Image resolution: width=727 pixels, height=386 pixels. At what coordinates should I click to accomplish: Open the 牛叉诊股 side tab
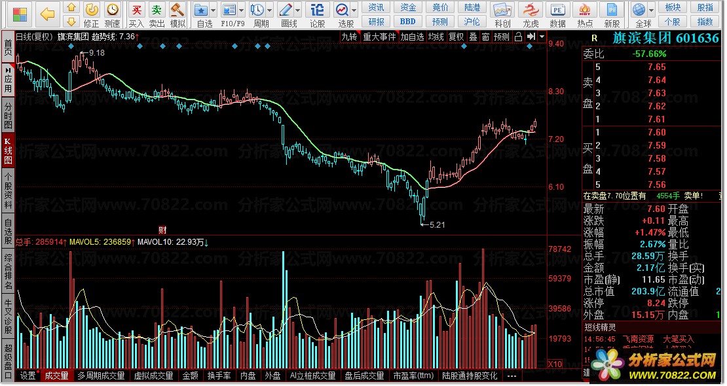[8, 317]
